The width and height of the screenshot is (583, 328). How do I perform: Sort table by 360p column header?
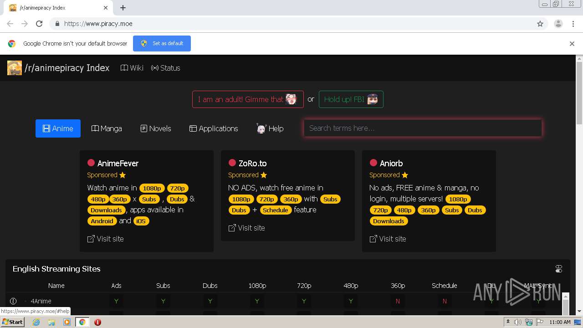(398, 286)
